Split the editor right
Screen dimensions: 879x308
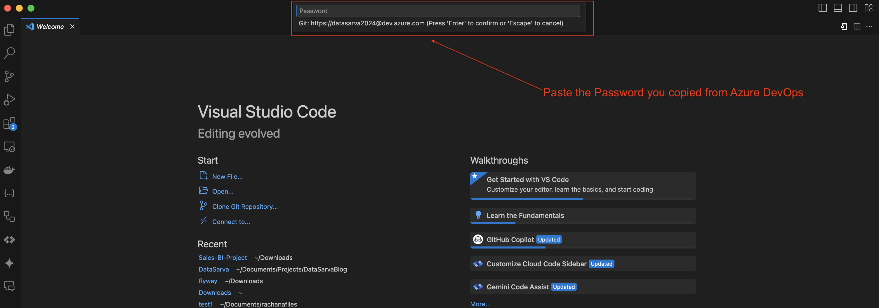coord(857,26)
